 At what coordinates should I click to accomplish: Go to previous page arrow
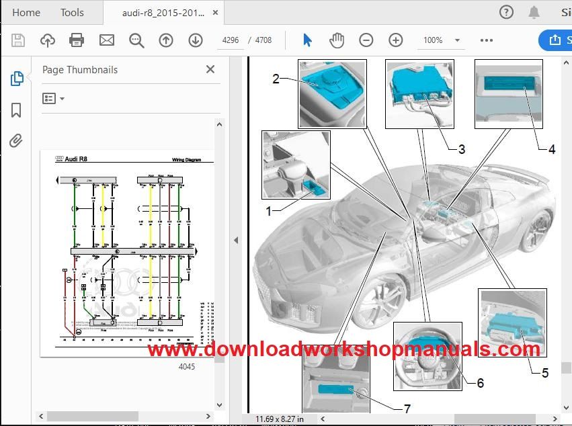coord(166,40)
